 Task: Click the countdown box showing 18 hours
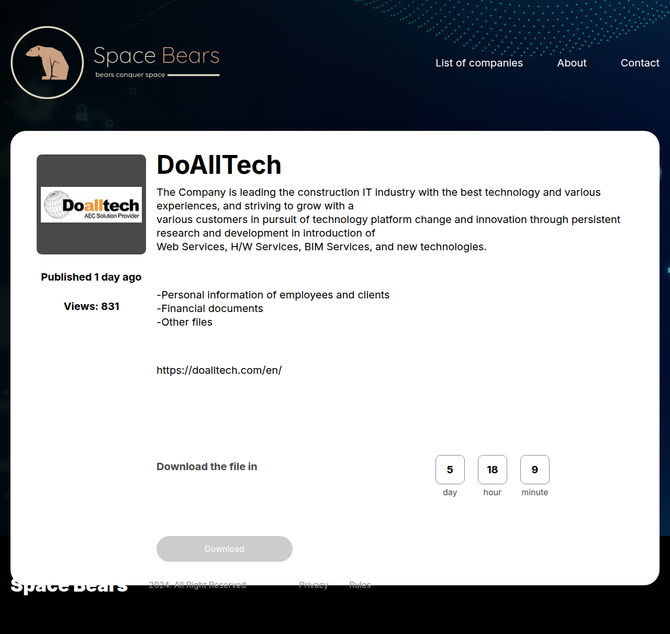[x=493, y=470]
